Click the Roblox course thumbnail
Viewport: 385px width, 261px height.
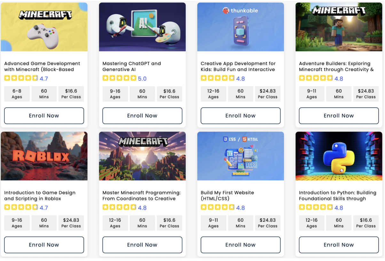44,156
